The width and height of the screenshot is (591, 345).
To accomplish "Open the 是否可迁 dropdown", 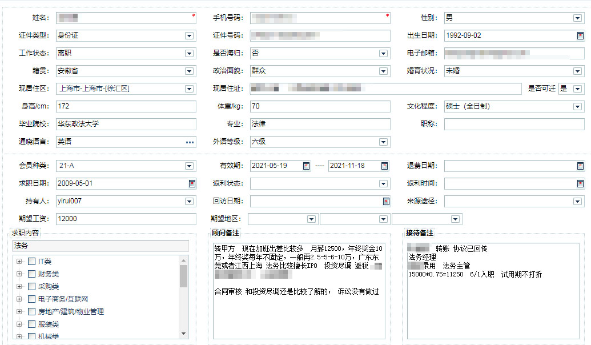I will coord(577,89).
